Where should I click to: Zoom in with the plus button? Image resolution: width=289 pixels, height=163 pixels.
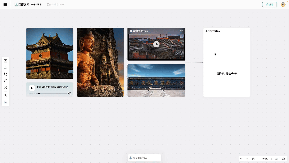click(271, 159)
